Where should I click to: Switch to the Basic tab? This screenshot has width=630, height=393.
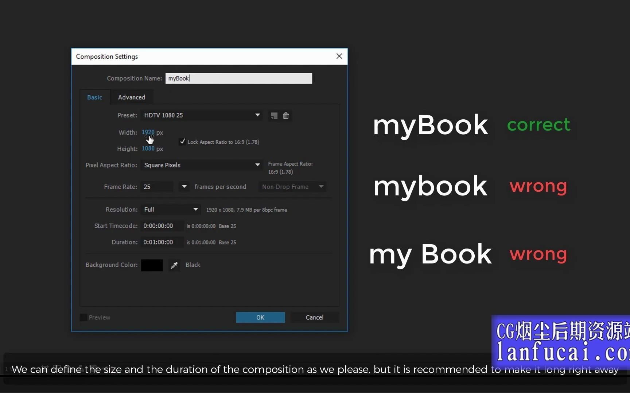(x=95, y=97)
